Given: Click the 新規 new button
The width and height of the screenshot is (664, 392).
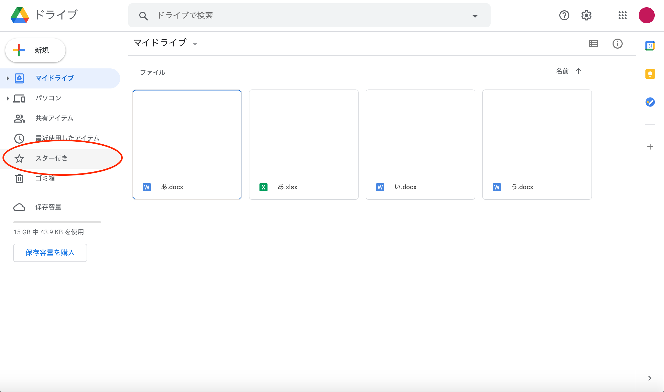Looking at the screenshot, I should pyautogui.click(x=35, y=50).
